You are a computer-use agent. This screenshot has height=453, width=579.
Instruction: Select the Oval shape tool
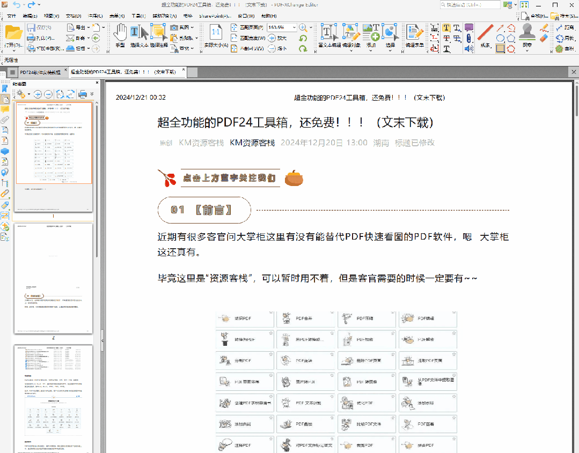click(x=500, y=38)
